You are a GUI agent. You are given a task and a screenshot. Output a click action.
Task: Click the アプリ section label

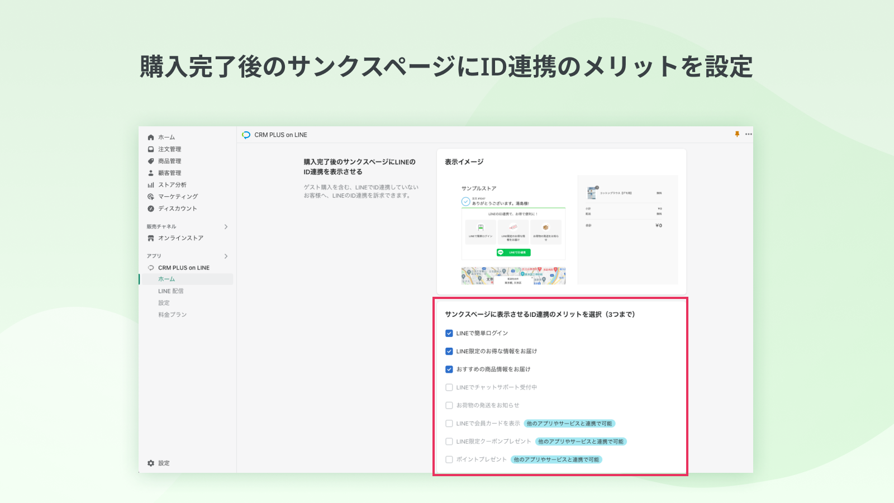[154, 256]
